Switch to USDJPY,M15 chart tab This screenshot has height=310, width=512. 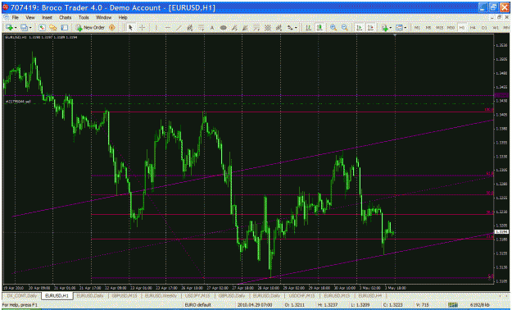click(x=197, y=295)
